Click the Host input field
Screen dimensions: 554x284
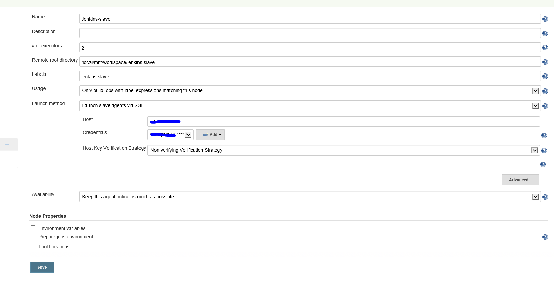click(343, 121)
